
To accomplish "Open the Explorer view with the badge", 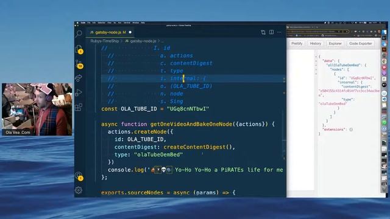I will pos(79,49).
